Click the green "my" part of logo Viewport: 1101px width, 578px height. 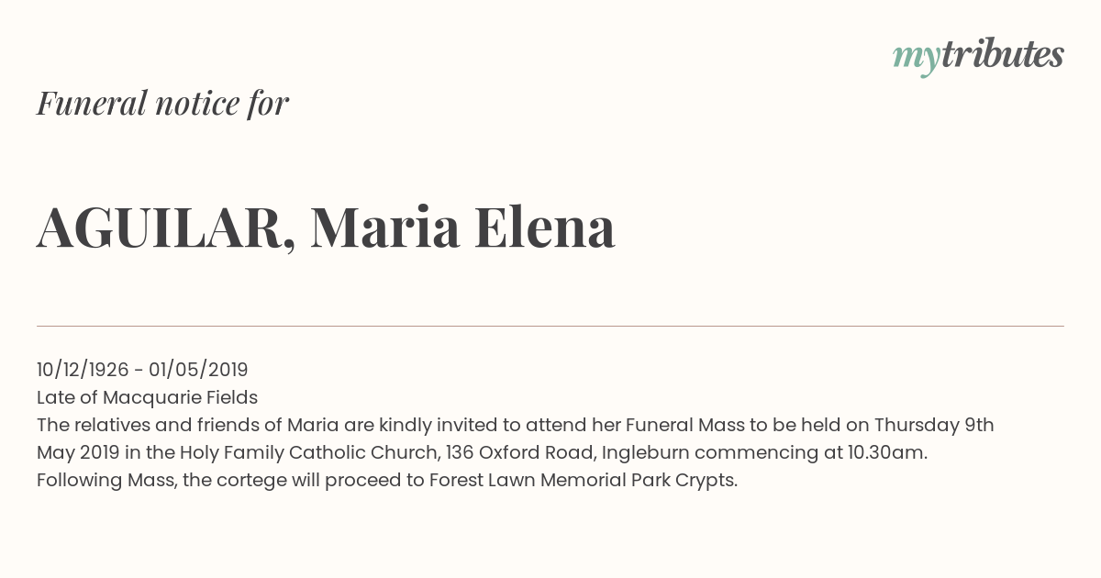tap(916, 60)
